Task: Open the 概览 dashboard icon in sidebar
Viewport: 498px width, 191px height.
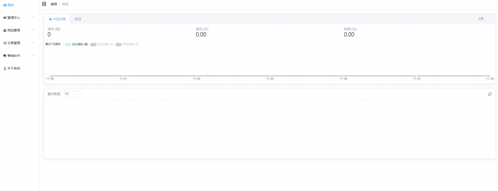Action: click(5, 5)
